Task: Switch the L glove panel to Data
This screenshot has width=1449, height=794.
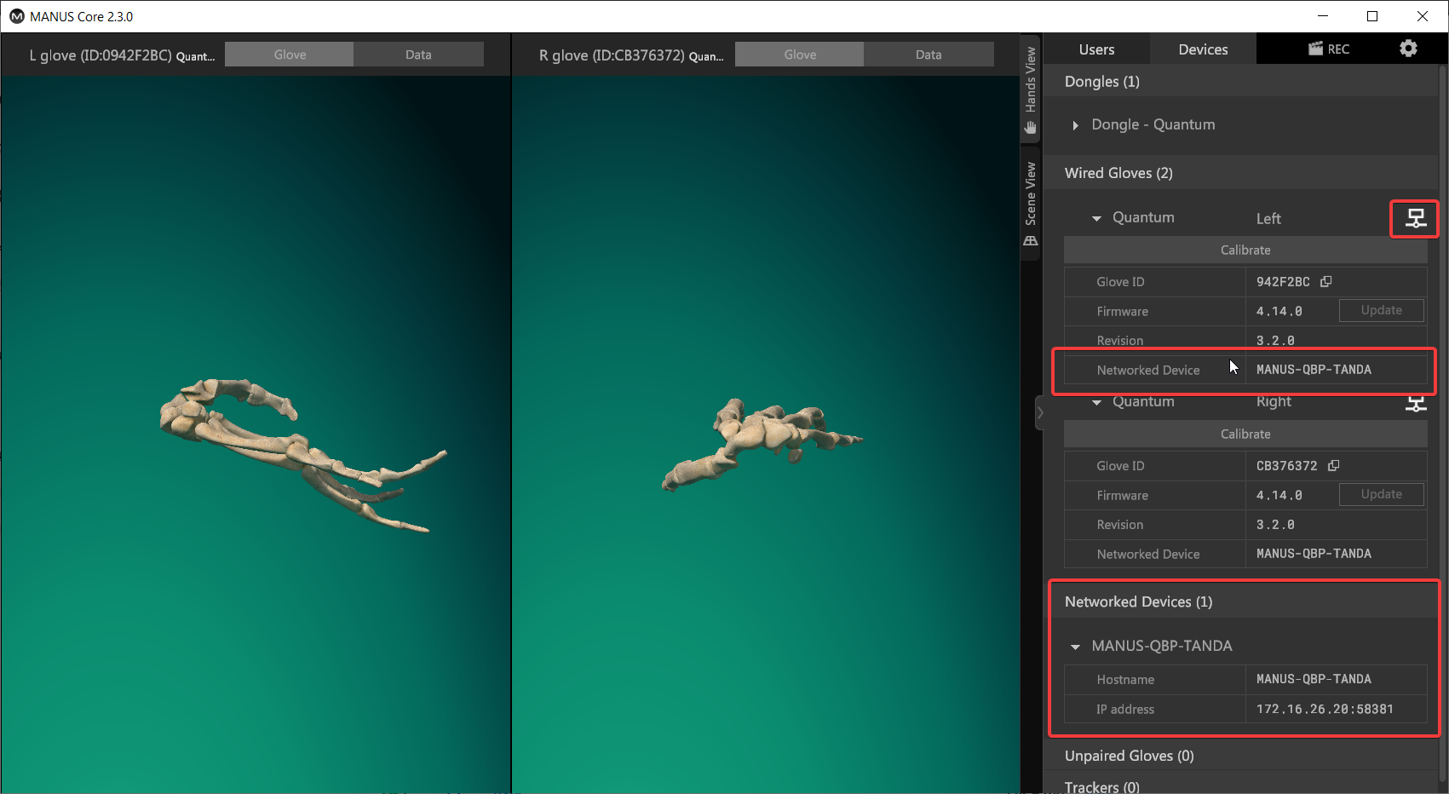Action: [418, 55]
